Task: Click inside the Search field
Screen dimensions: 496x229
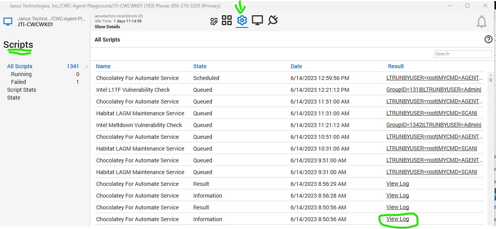Action: [463, 54]
